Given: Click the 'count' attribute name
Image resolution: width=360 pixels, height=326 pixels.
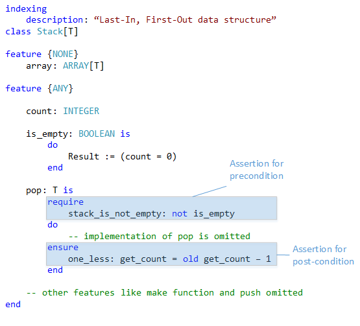Looking at the screenshot, I should pos(39,111).
